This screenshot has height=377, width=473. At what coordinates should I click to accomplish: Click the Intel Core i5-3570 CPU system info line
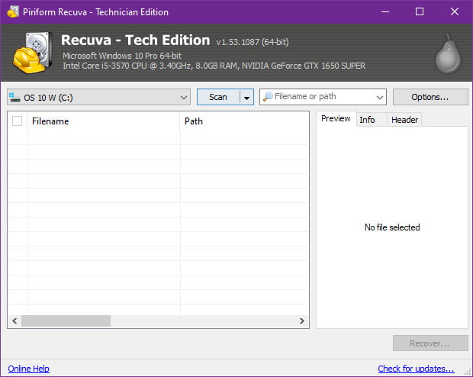[214, 66]
